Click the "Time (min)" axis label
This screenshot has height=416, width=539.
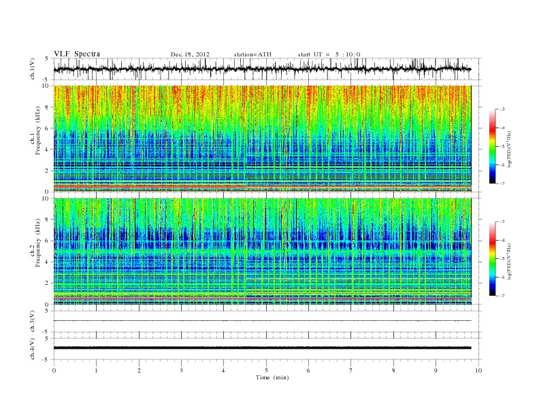[x=272, y=377]
